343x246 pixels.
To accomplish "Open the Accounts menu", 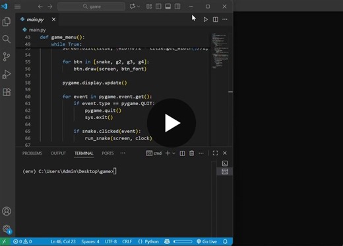I will coord(7,211).
